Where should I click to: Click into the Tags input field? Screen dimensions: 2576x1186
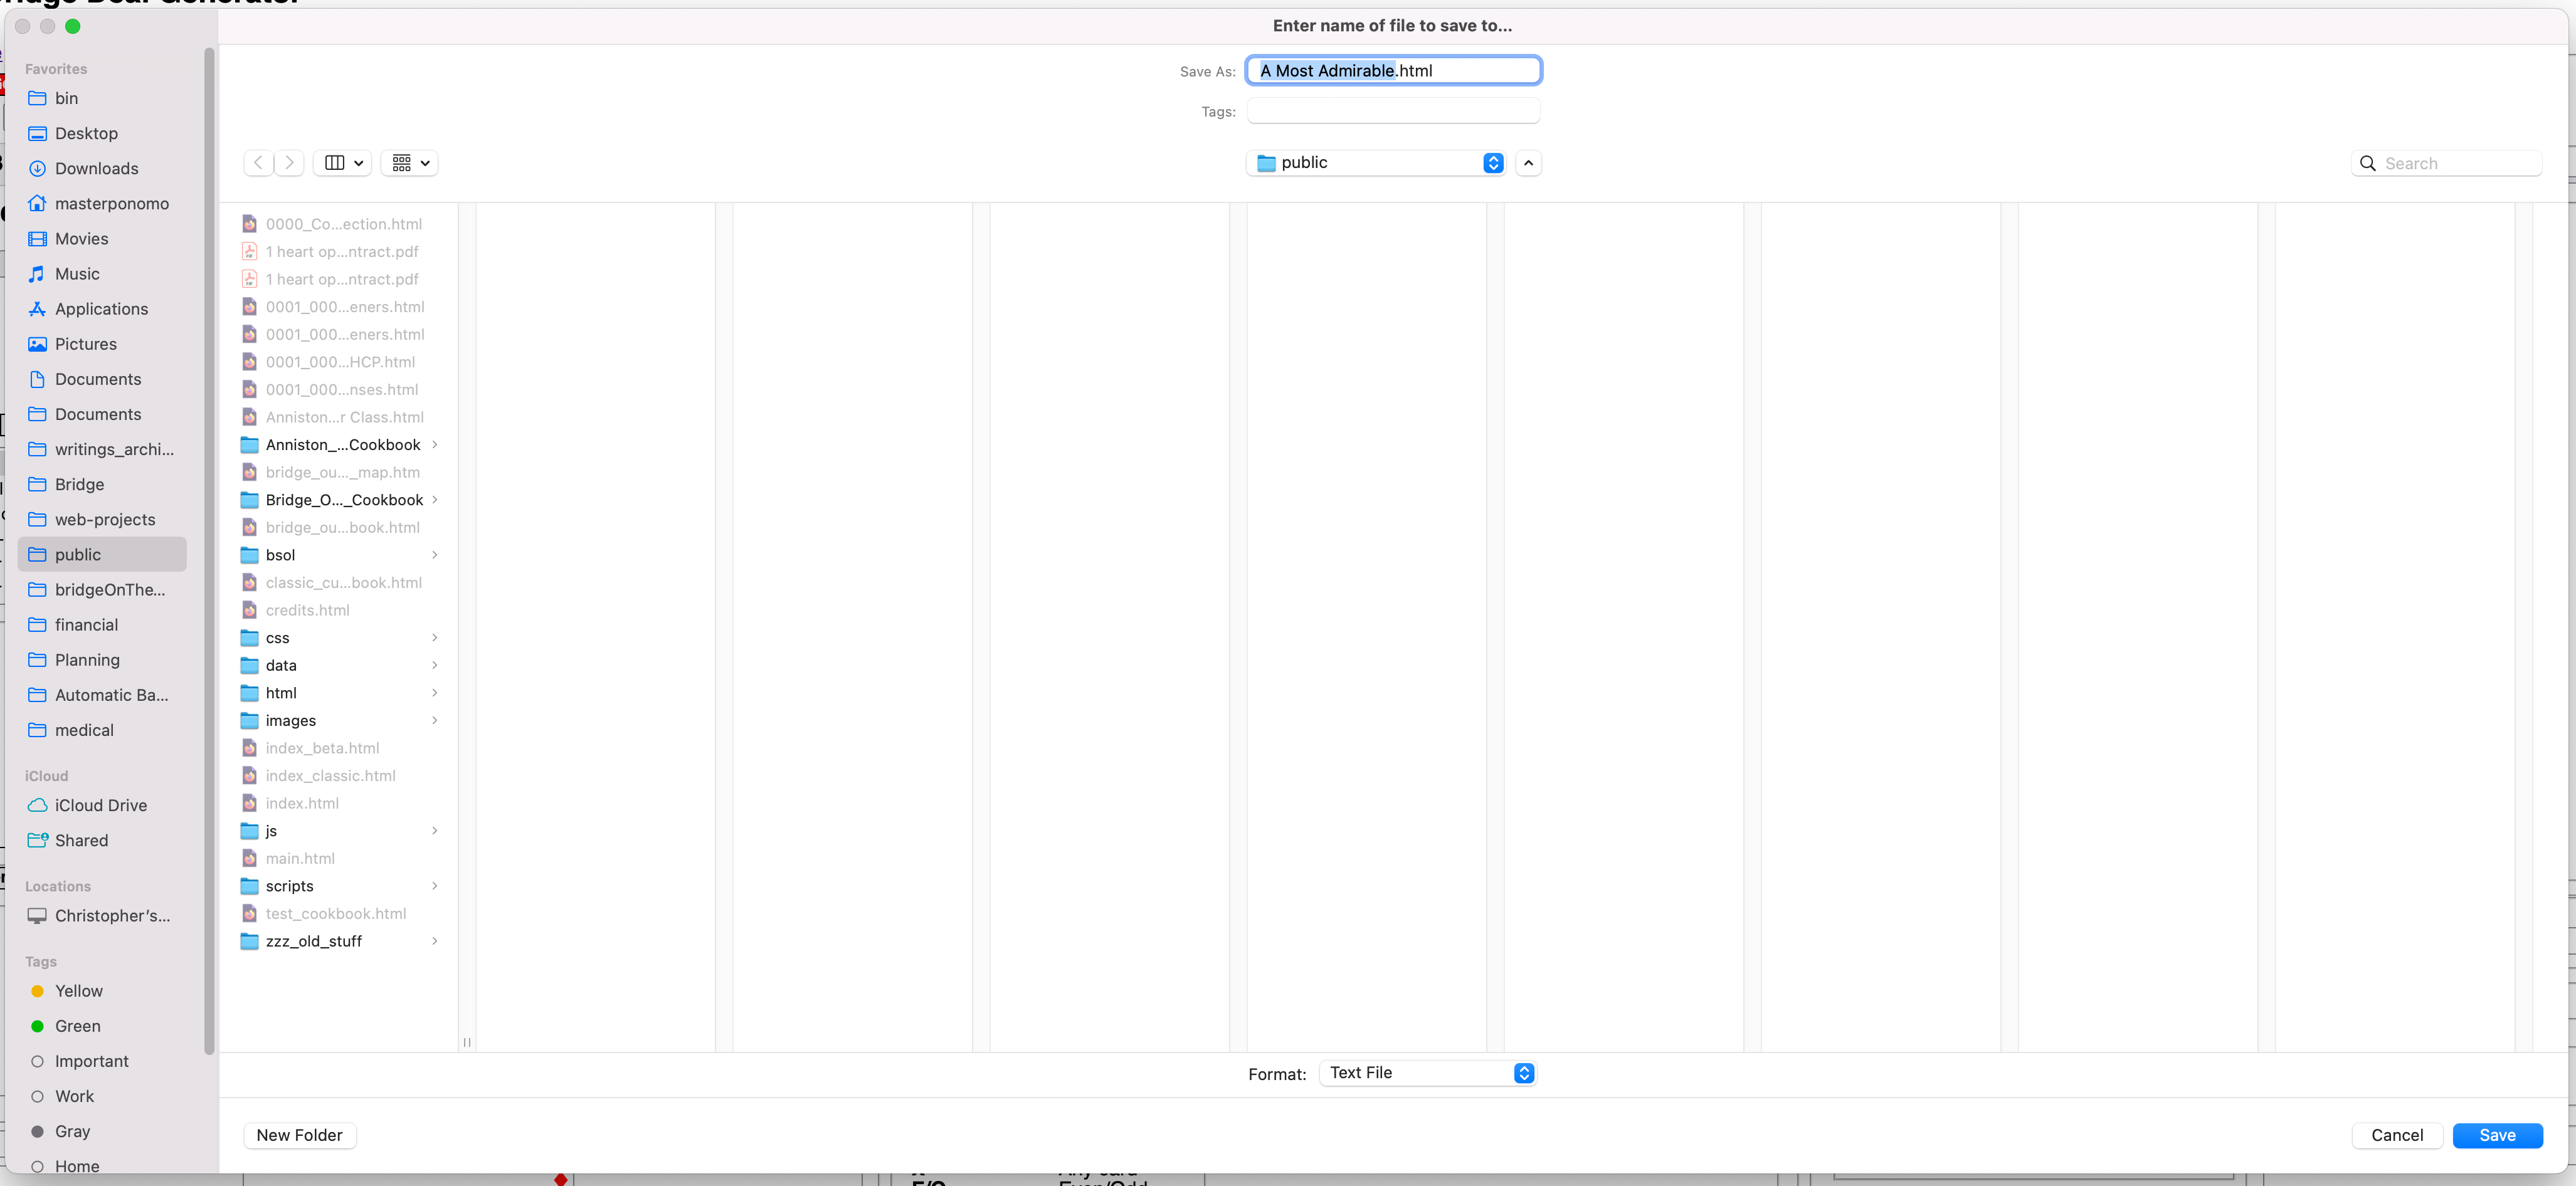tap(1392, 111)
